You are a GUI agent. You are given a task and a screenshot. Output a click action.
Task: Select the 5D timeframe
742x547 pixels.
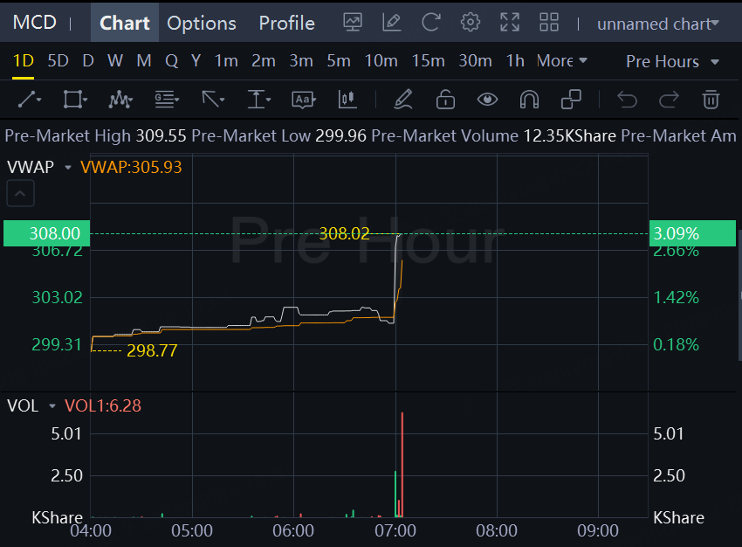(58, 60)
